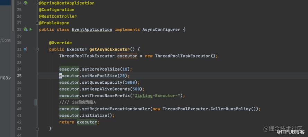Screen dimensions: 308x137
Task: Click the @Override annotation on line 30
Action: pyautogui.click(x=60, y=43)
